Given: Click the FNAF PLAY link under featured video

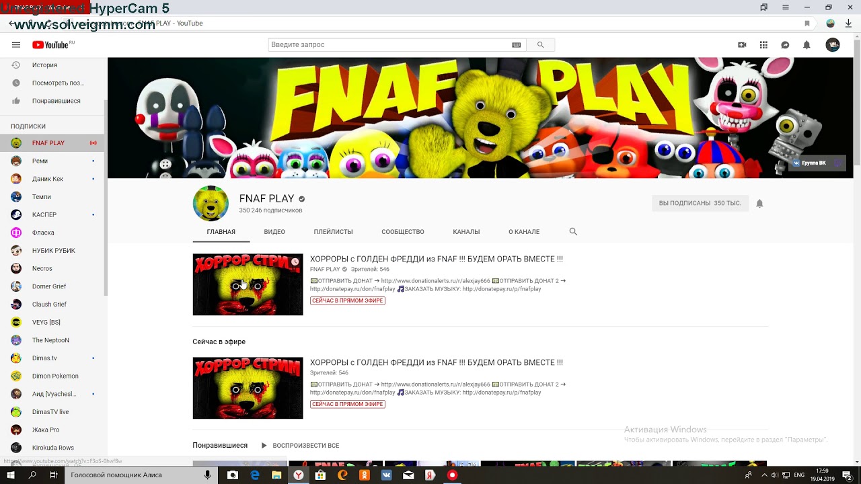Looking at the screenshot, I should click(x=325, y=269).
